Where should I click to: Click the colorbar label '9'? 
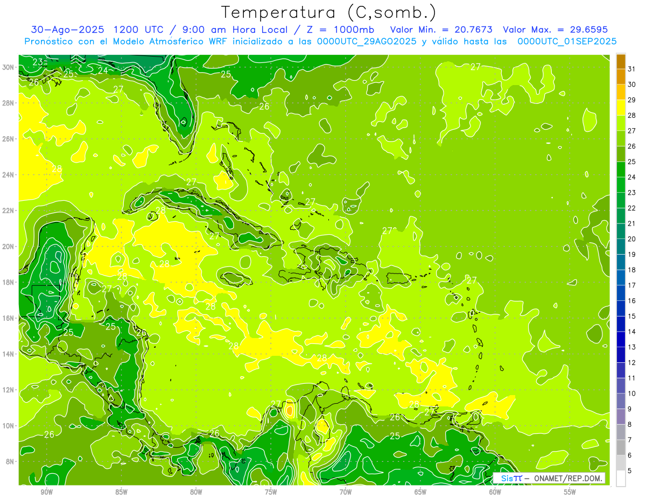coord(630,409)
